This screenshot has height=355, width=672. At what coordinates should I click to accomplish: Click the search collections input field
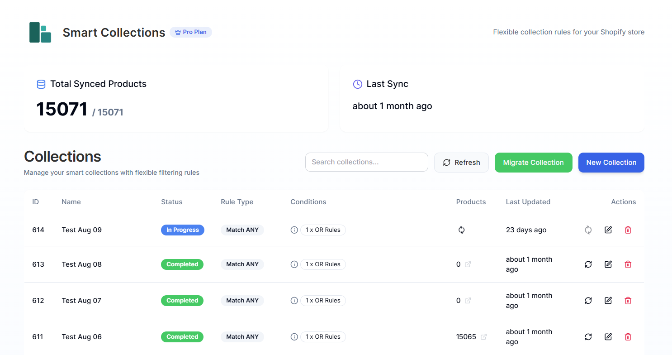[x=366, y=162]
